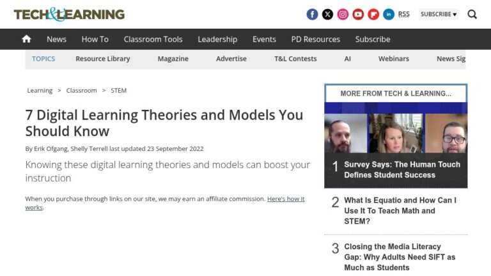
Task: Click the Learning breadcrumb
Action: pyautogui.click(x=40, y=91)
